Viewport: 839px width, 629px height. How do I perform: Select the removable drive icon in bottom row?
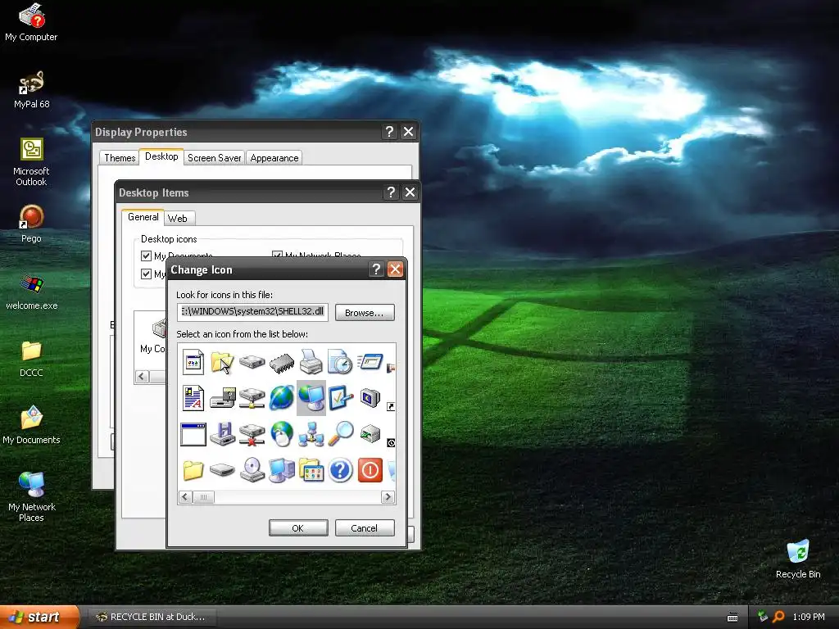point(223,471)
